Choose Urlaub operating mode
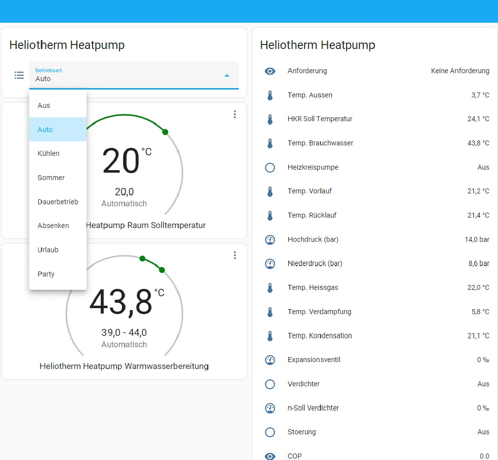Screen dimensions: 498x460 [58, 250]
